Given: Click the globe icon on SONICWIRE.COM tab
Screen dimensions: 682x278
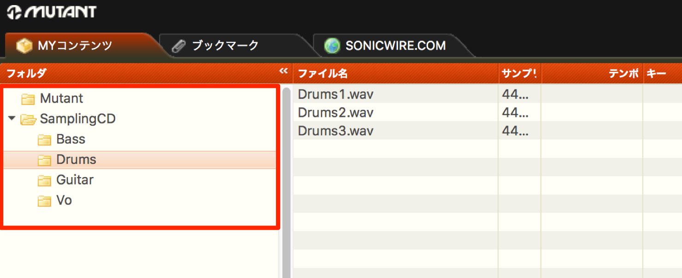Looking at the screenshot, I should click(332, 46).
